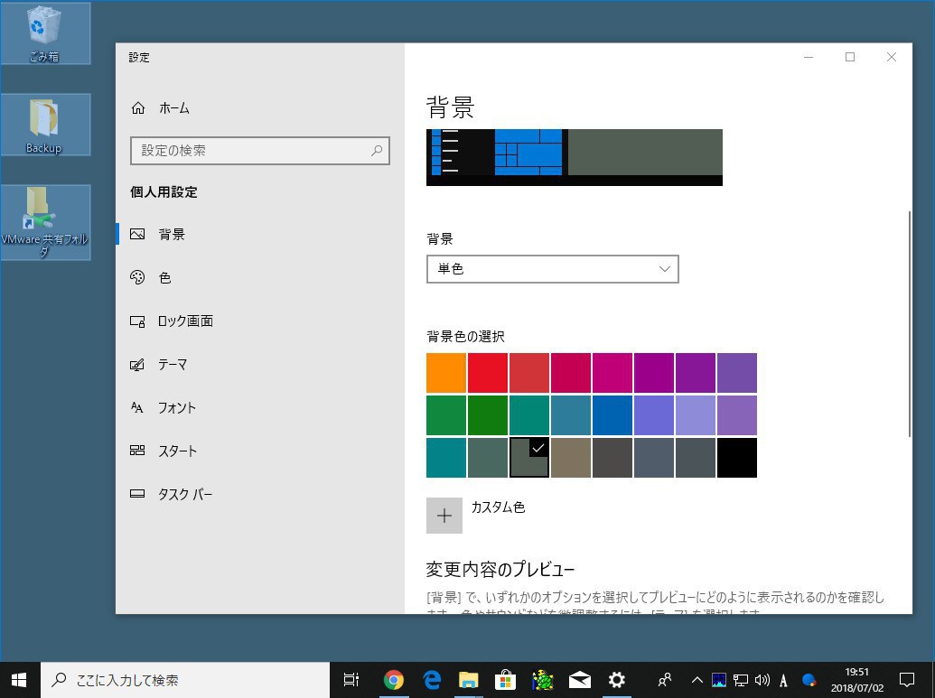Launch Microsoft Edge from taskbar

[x=432, y=680]
